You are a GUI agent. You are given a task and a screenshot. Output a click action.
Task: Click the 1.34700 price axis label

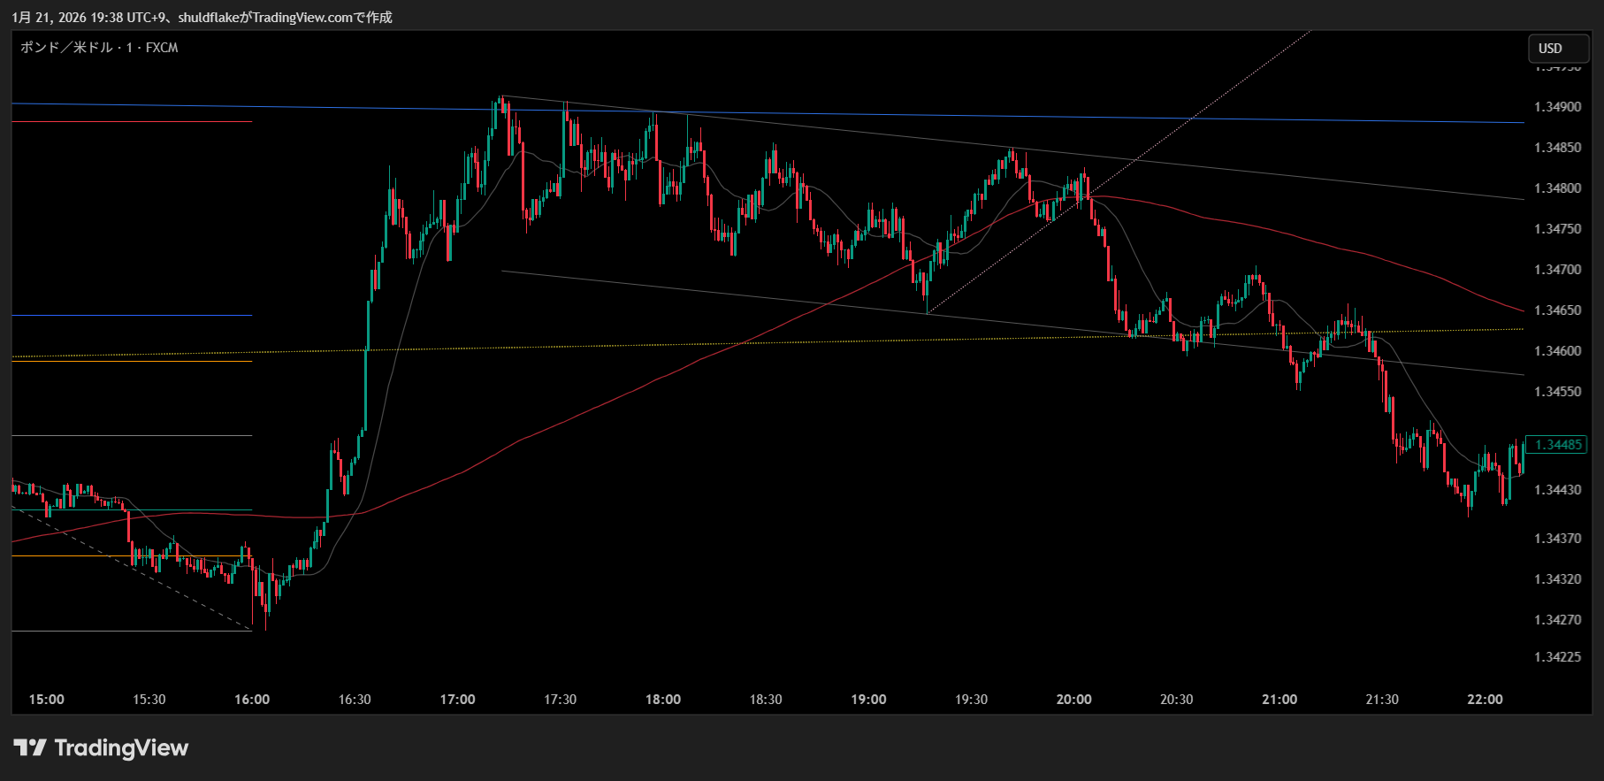click(1557, 270)
